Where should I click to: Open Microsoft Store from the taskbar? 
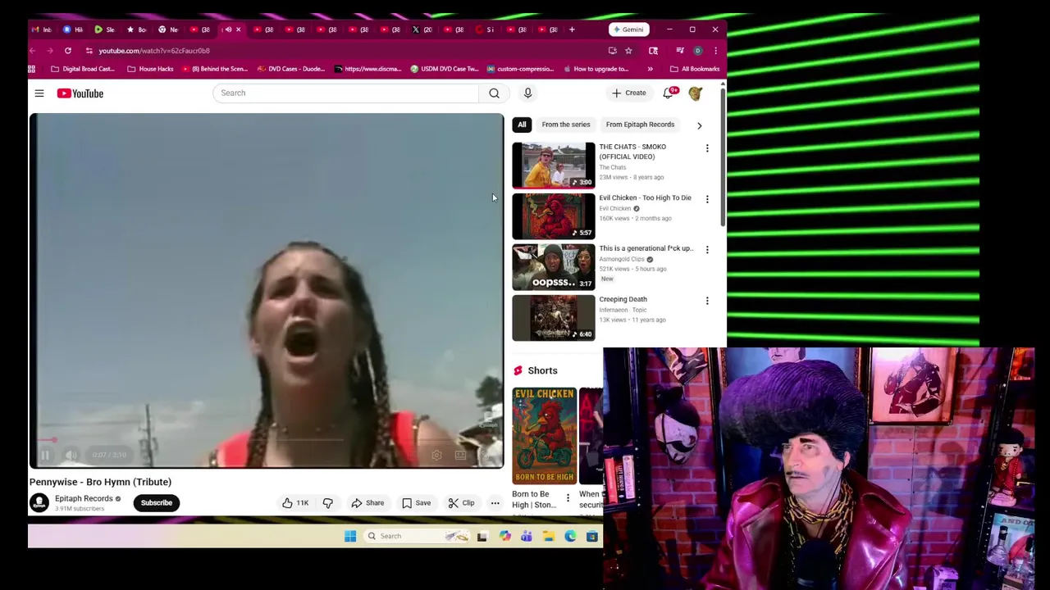click(x=591, y=536)
